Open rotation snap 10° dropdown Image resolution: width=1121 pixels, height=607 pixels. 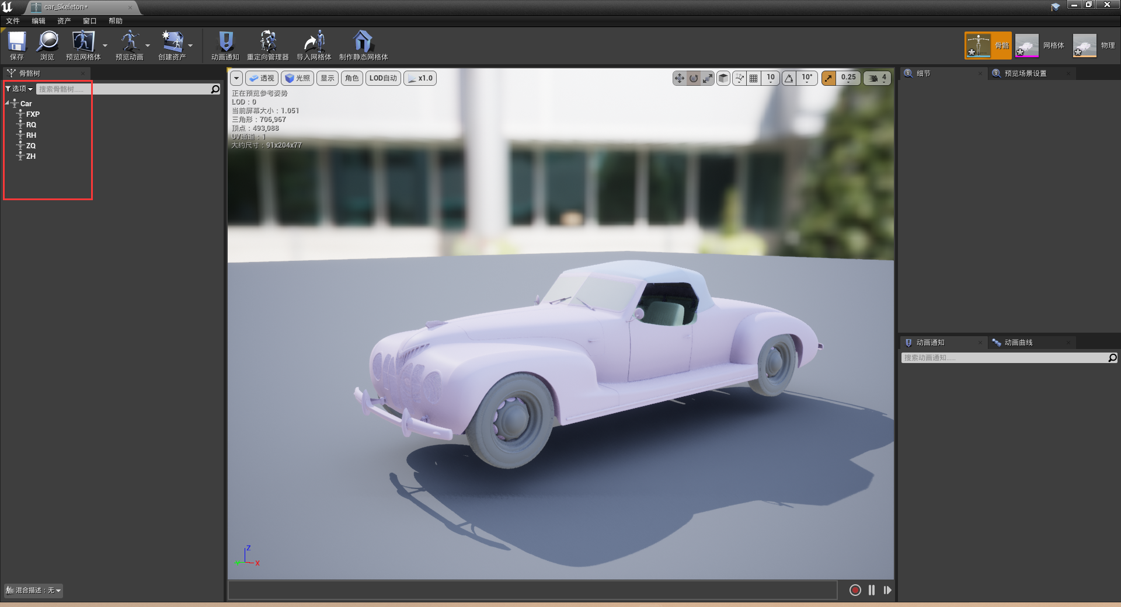[x=807, y=78]
